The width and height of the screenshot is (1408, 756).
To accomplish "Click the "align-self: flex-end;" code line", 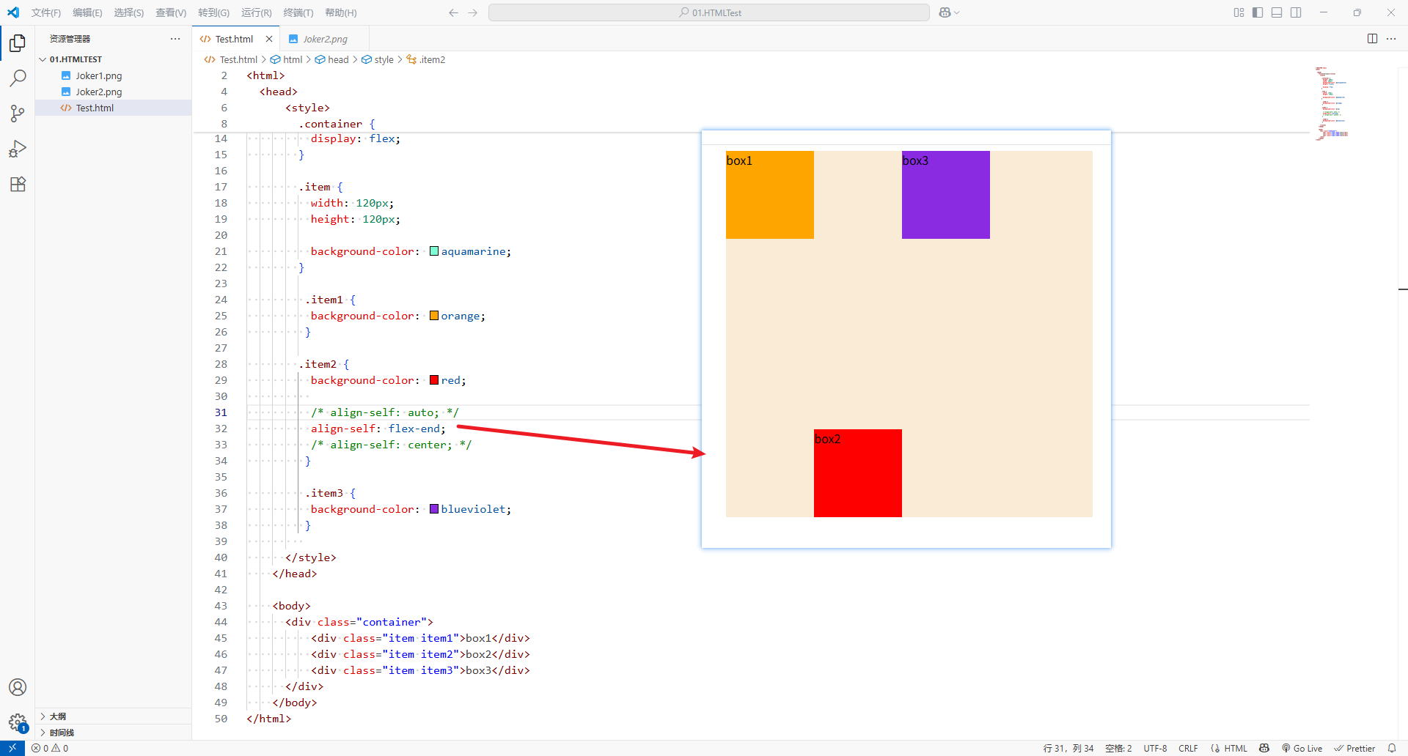I will click(378, 429).
